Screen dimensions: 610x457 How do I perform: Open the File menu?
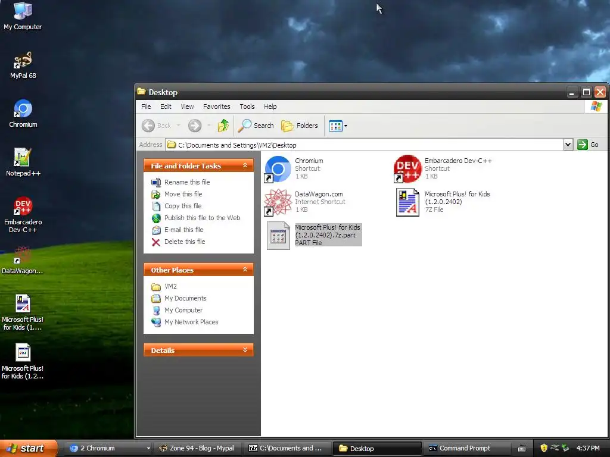click(x=146, y=107)
